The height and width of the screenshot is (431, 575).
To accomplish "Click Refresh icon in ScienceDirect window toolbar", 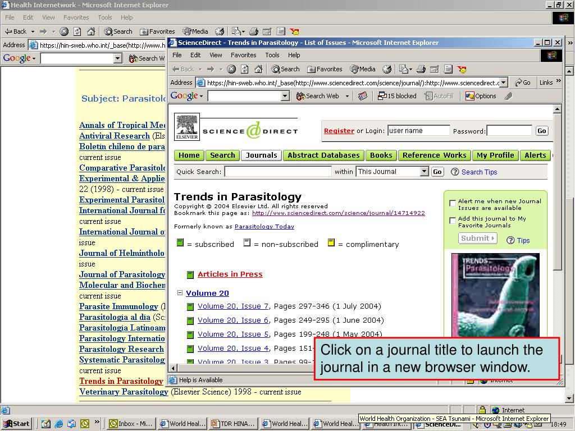I will [245, 69].
